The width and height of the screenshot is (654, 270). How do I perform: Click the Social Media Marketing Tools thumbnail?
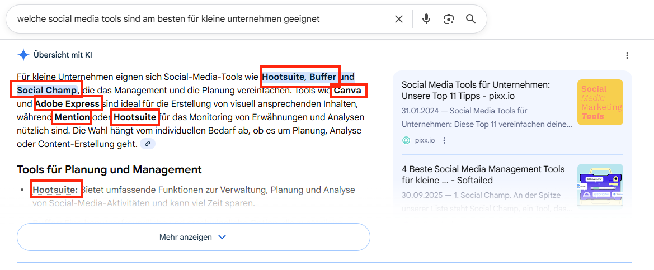600,102
